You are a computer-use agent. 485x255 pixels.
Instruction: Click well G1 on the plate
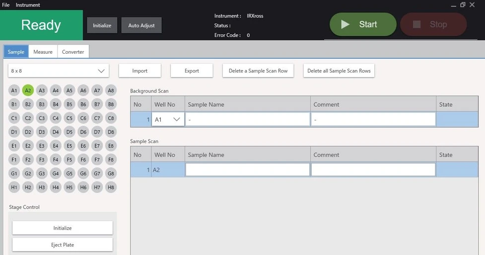(14, 174)
